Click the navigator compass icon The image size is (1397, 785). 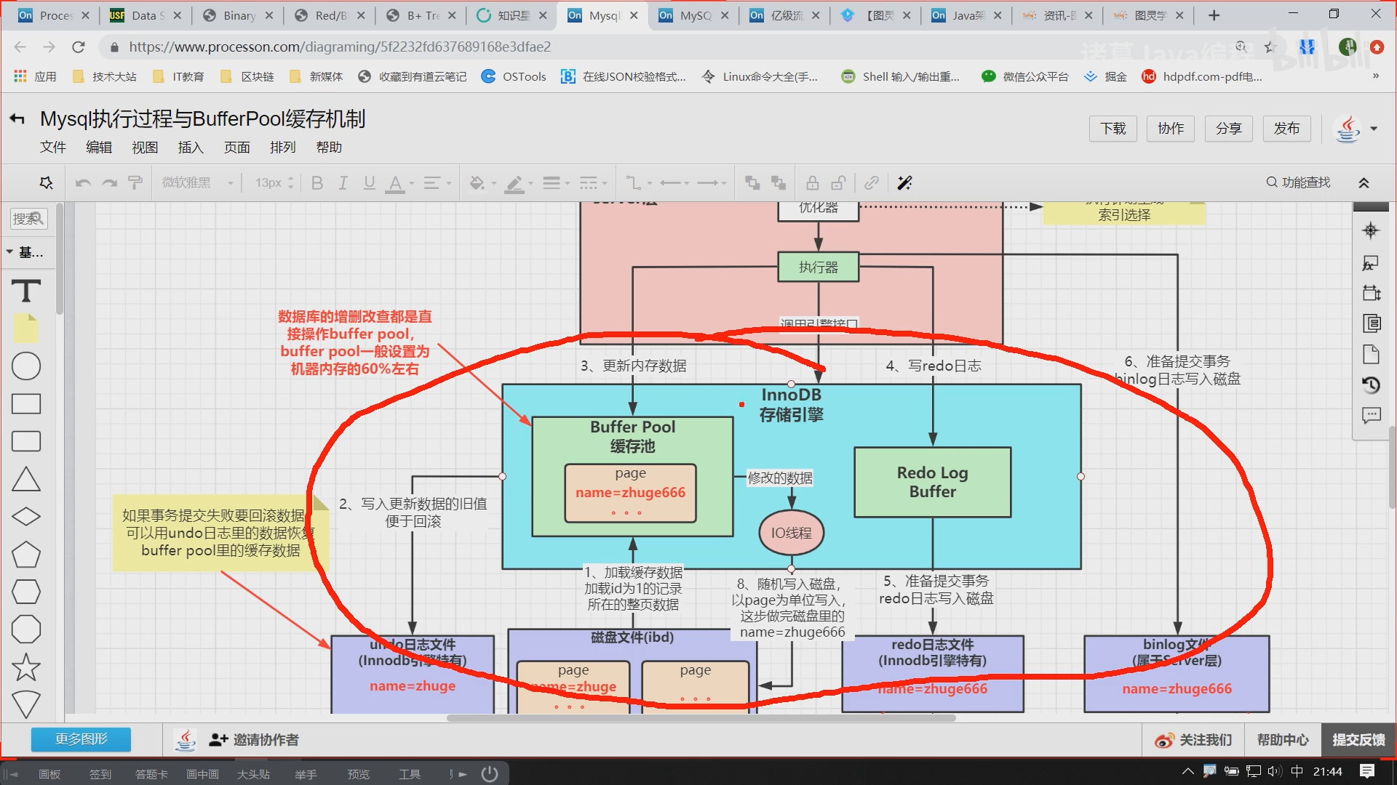coord(1371,231)
